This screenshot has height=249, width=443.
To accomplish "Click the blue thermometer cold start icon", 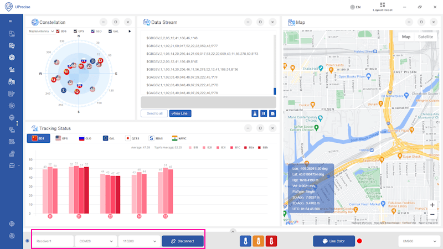I will pos(245,241).
